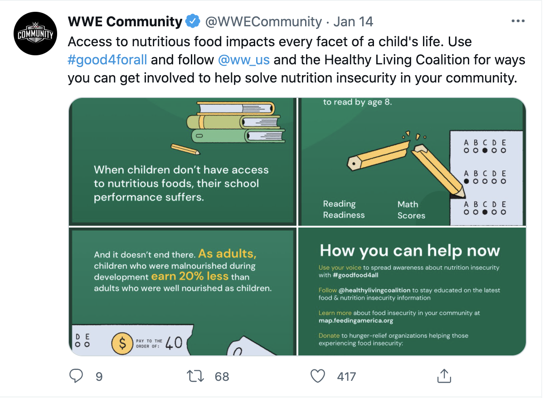
Task: Open the broken pencil image
Action: pos(412,161)
